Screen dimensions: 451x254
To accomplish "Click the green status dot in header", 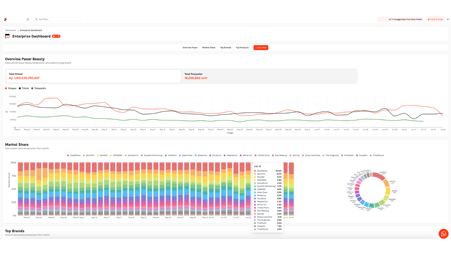I will [x=448, y=19].
